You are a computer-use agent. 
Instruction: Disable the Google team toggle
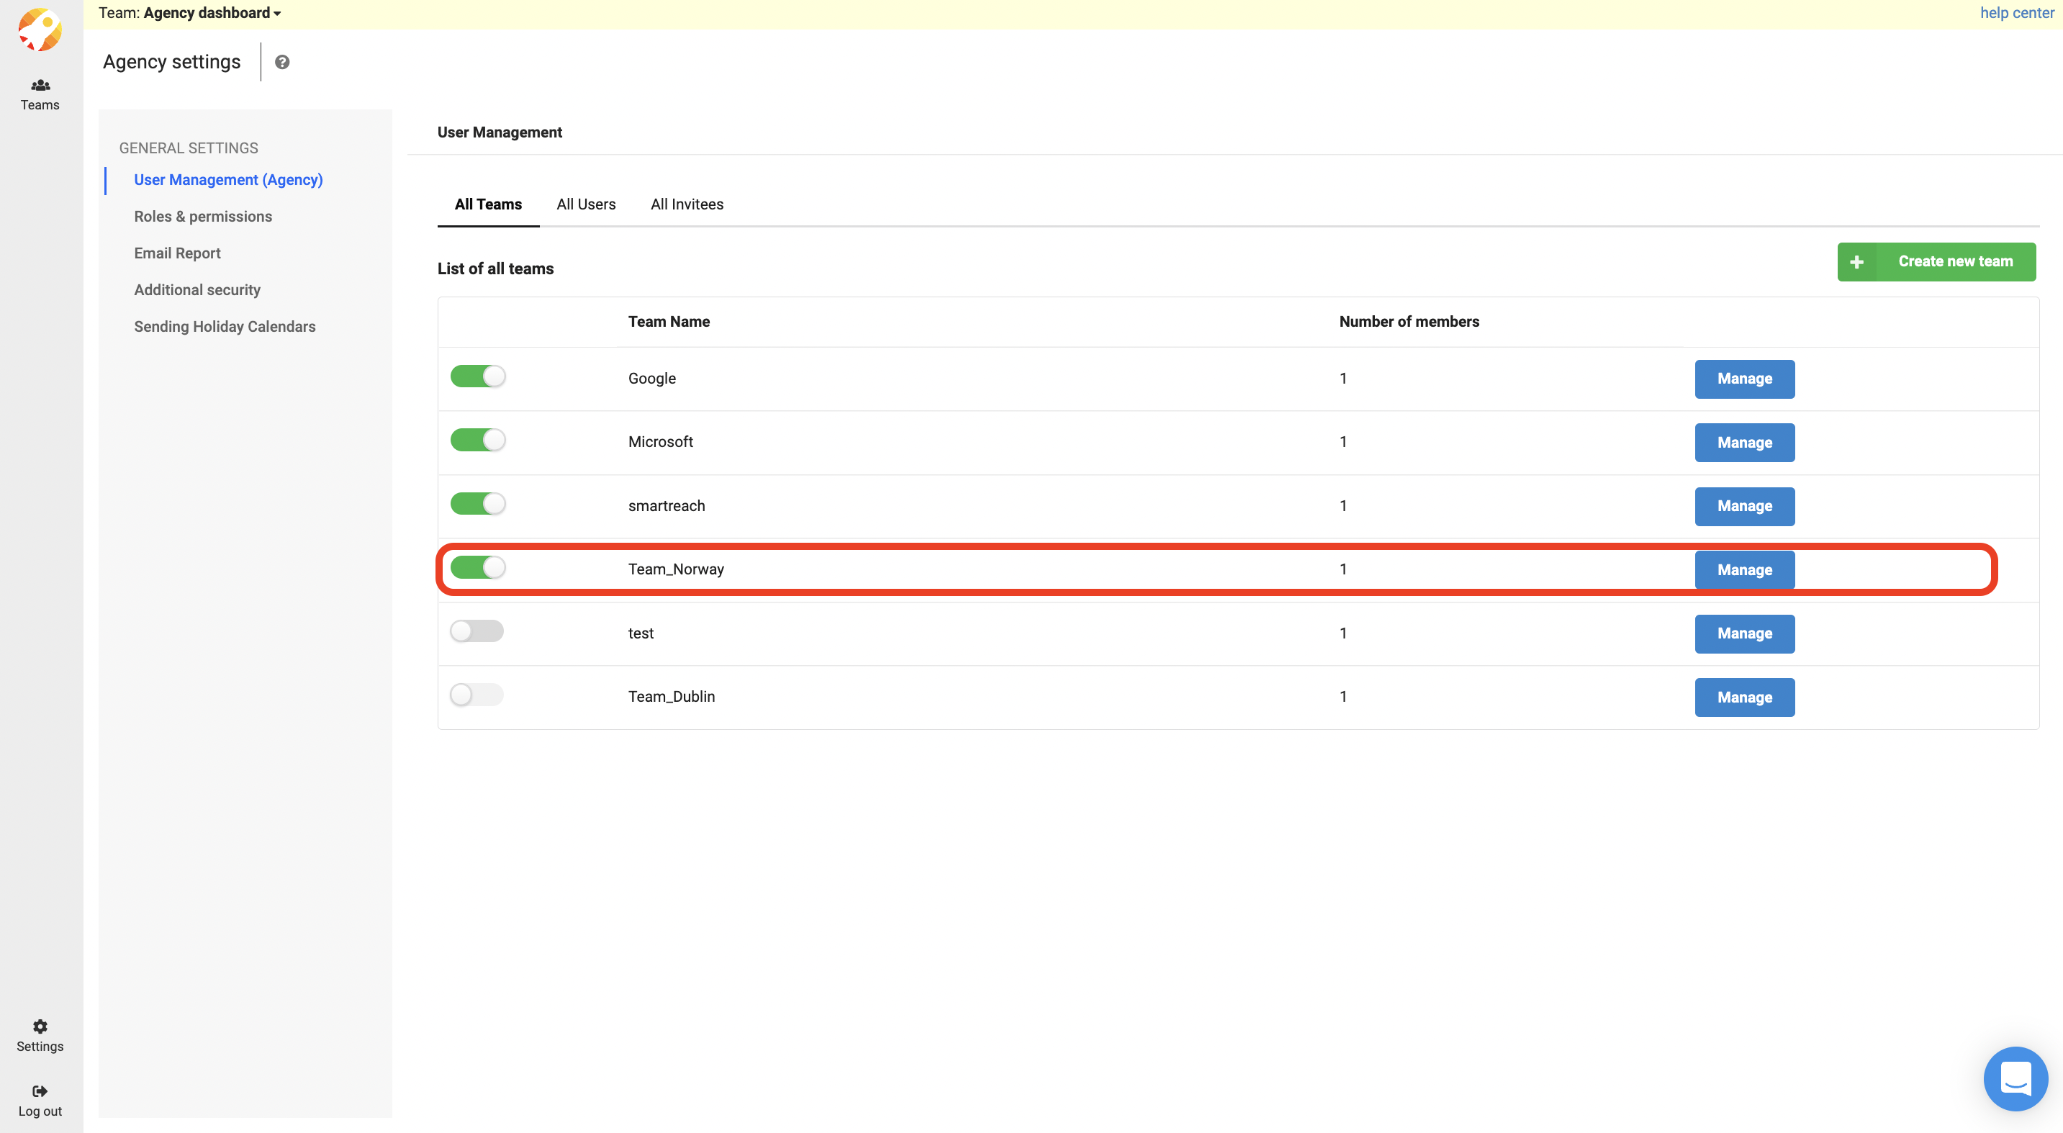(478, 376)
